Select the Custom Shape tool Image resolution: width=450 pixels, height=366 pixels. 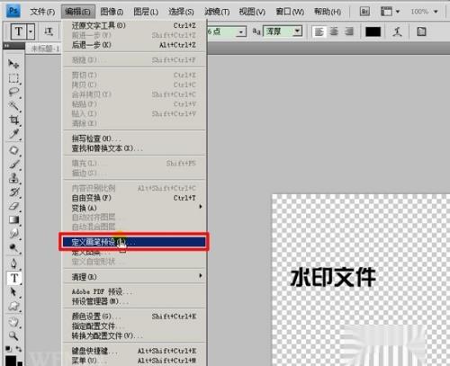point(13,306)
